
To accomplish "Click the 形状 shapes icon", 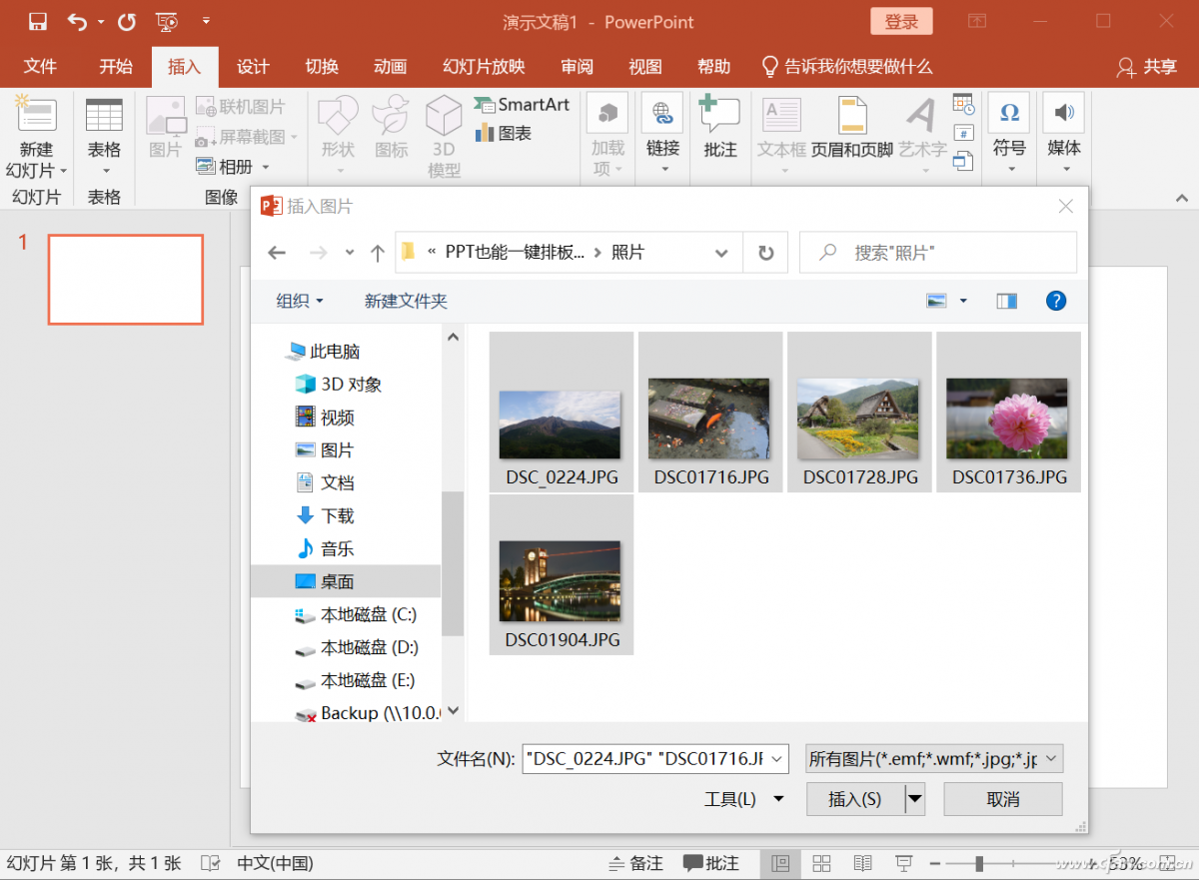I will (x=338, y=116).
